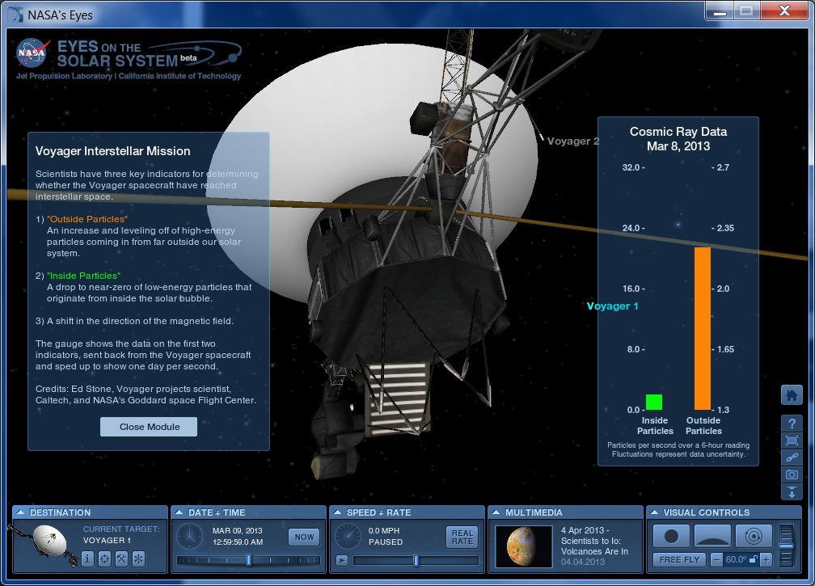Collapse the Visual Controls panel
This screenshot has height=586, width=815.
(x=654, y=512)
